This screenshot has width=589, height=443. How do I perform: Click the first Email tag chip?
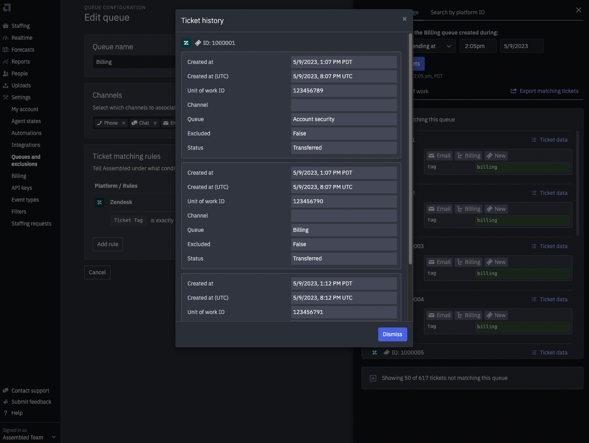[439, 156]
